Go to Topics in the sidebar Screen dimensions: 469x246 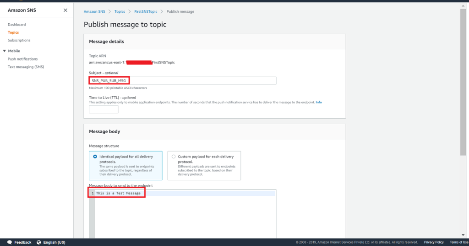pyautogui.click(x=13, y=32)
